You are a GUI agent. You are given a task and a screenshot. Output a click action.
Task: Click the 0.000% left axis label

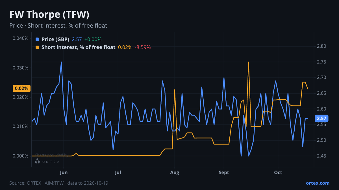tap(20, 156)
